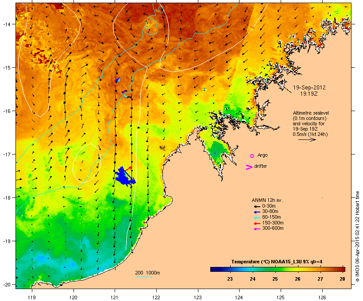The width and height of the screenshot is (363, 301).
Task: Click the colorbar value 27
Action: click(320, 279)
